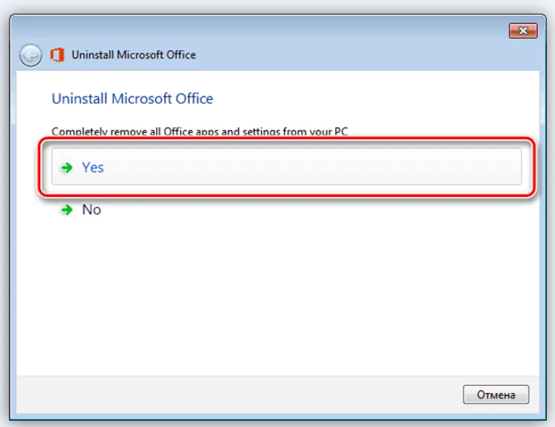Click the blue 'Uninstall Microsoft Office' heading
555x427 pixels.
[x=132, y=99]
